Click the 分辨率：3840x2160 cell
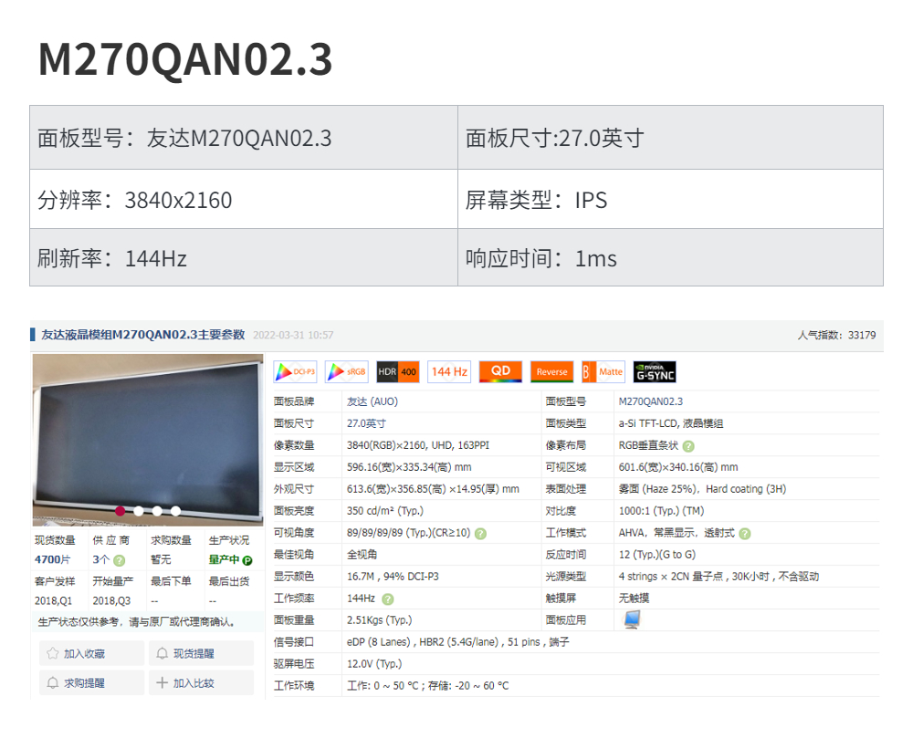The image size is (913, 739). 244,200
